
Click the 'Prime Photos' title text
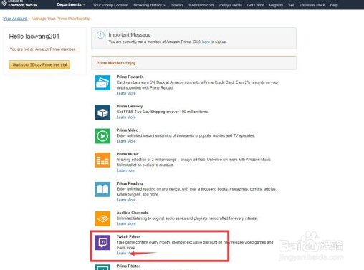point(128,266)
